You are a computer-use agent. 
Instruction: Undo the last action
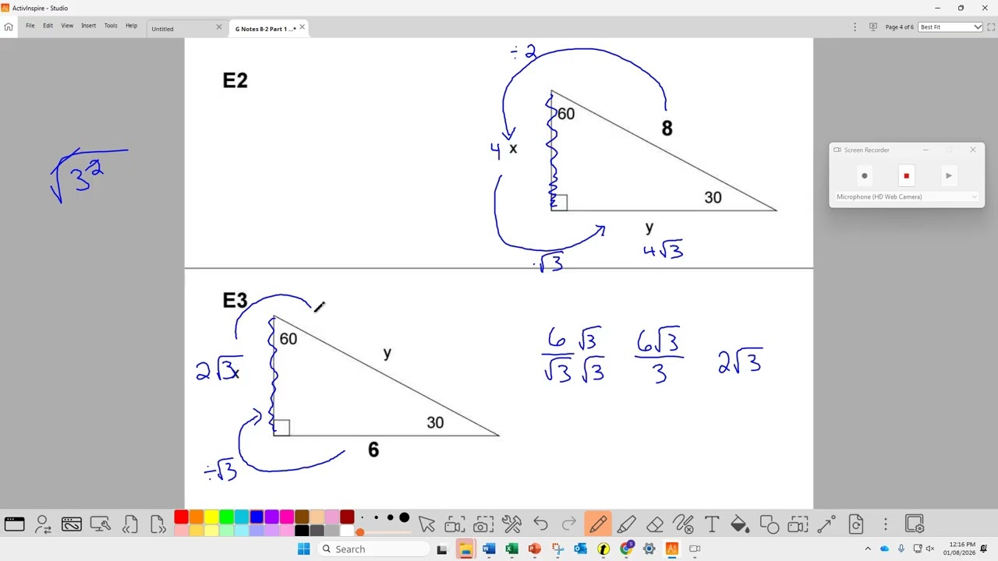click(540, 524)
